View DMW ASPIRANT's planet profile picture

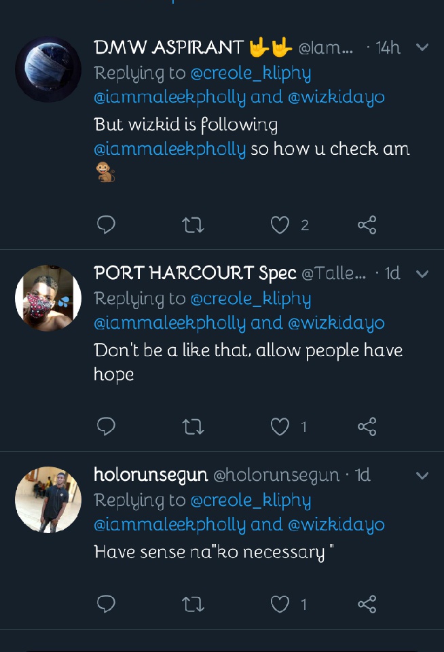click(48, 69)
